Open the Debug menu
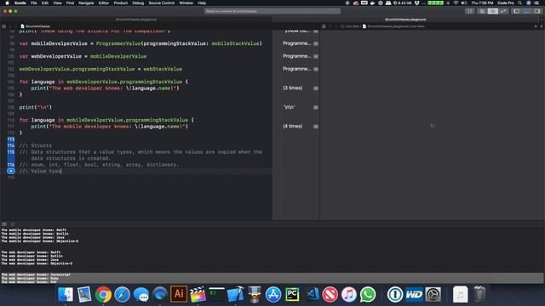This screenshot has height=306, width=545. point(138,3)
